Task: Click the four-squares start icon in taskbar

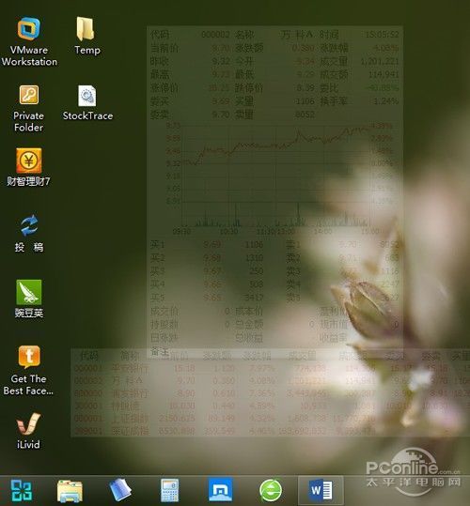Action: [x=22, y=490]
